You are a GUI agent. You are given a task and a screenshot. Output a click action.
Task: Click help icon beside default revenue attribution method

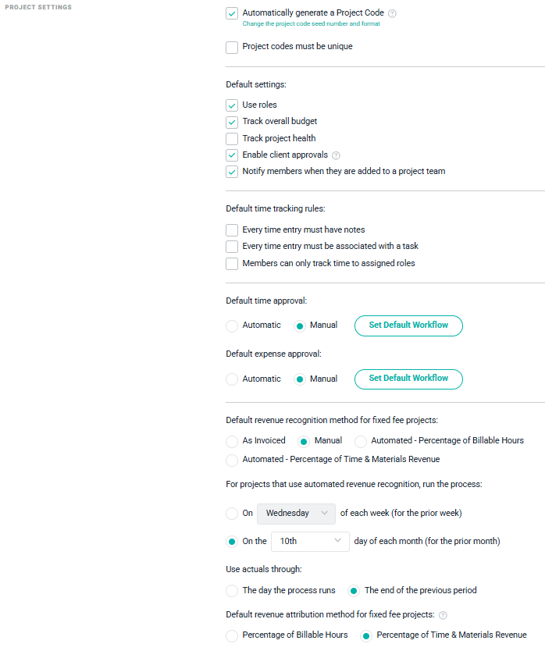pos(443,615)
